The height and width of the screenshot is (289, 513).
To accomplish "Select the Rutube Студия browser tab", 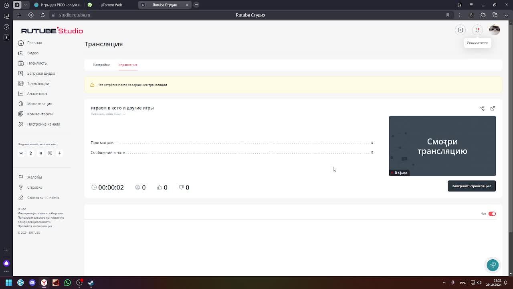I will (x=164, y=5).
